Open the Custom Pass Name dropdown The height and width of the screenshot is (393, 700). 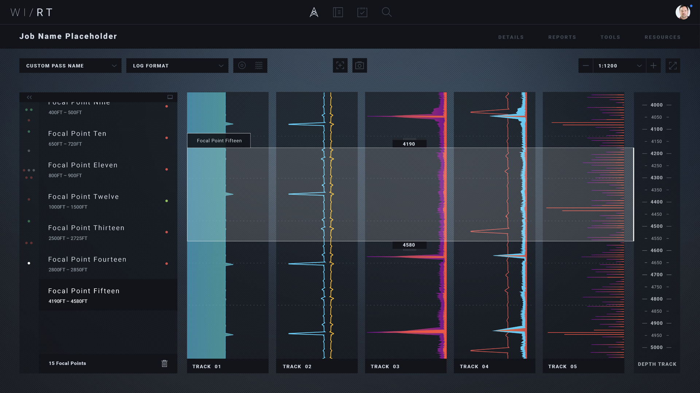coord(70,65)
